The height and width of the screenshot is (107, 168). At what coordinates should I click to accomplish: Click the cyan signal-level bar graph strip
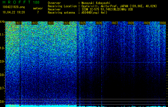pyautogui.click(x=85, y=106)
